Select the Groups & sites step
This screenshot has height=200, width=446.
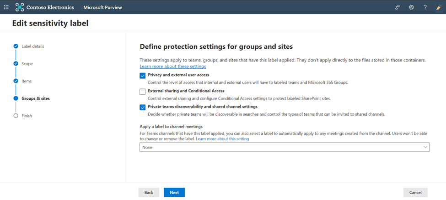tap(36, 98)
